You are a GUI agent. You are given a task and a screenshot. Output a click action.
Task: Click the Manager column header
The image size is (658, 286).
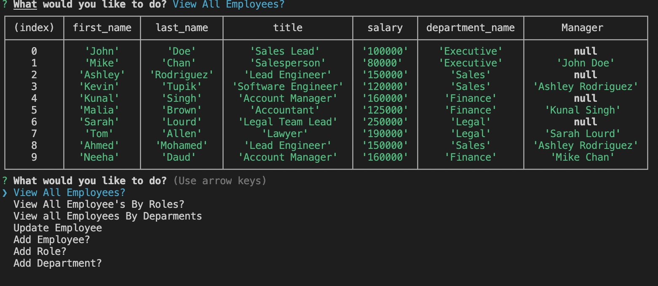(583, 28)
